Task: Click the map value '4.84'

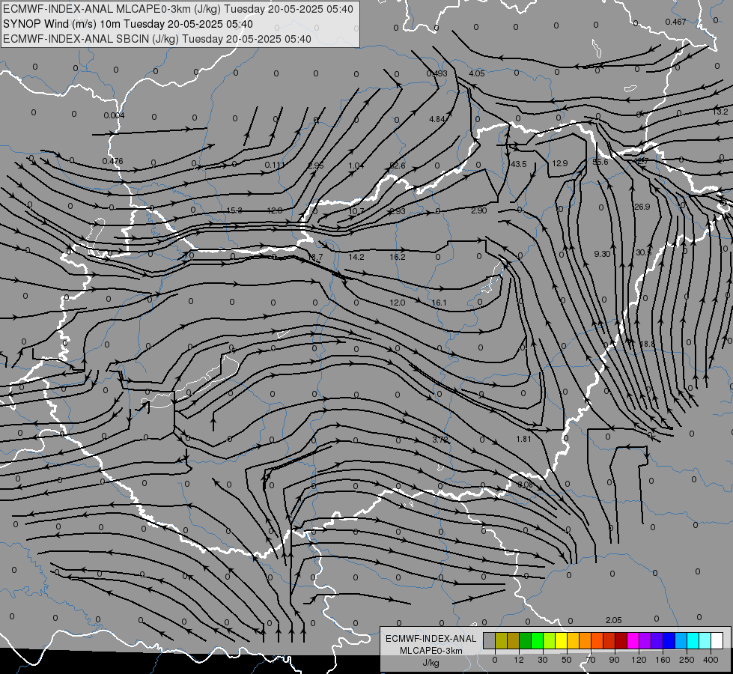Action: [437, 119]
